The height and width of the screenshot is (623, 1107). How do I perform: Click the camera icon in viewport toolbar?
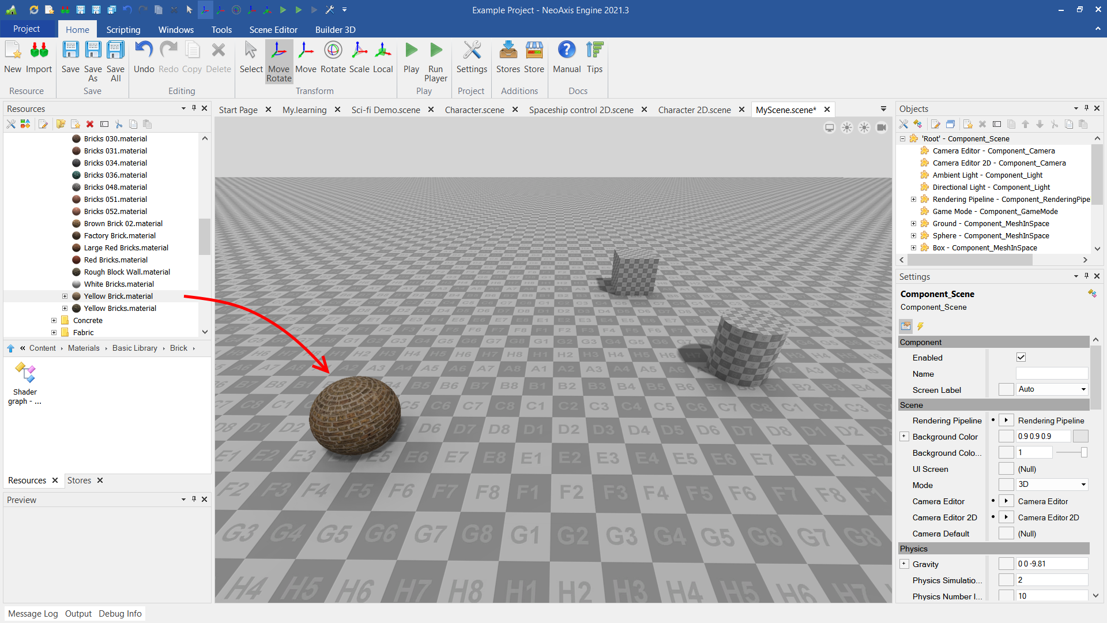[x=882, y=127]
